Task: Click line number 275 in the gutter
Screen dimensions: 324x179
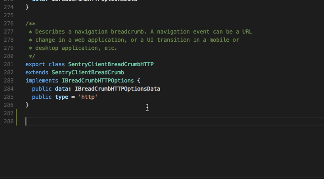Action: [9, 15]
